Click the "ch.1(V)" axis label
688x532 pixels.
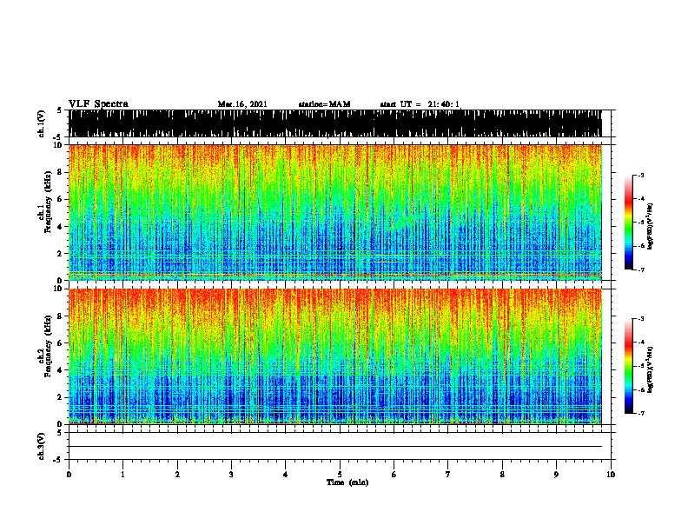(x=41, y=123)
